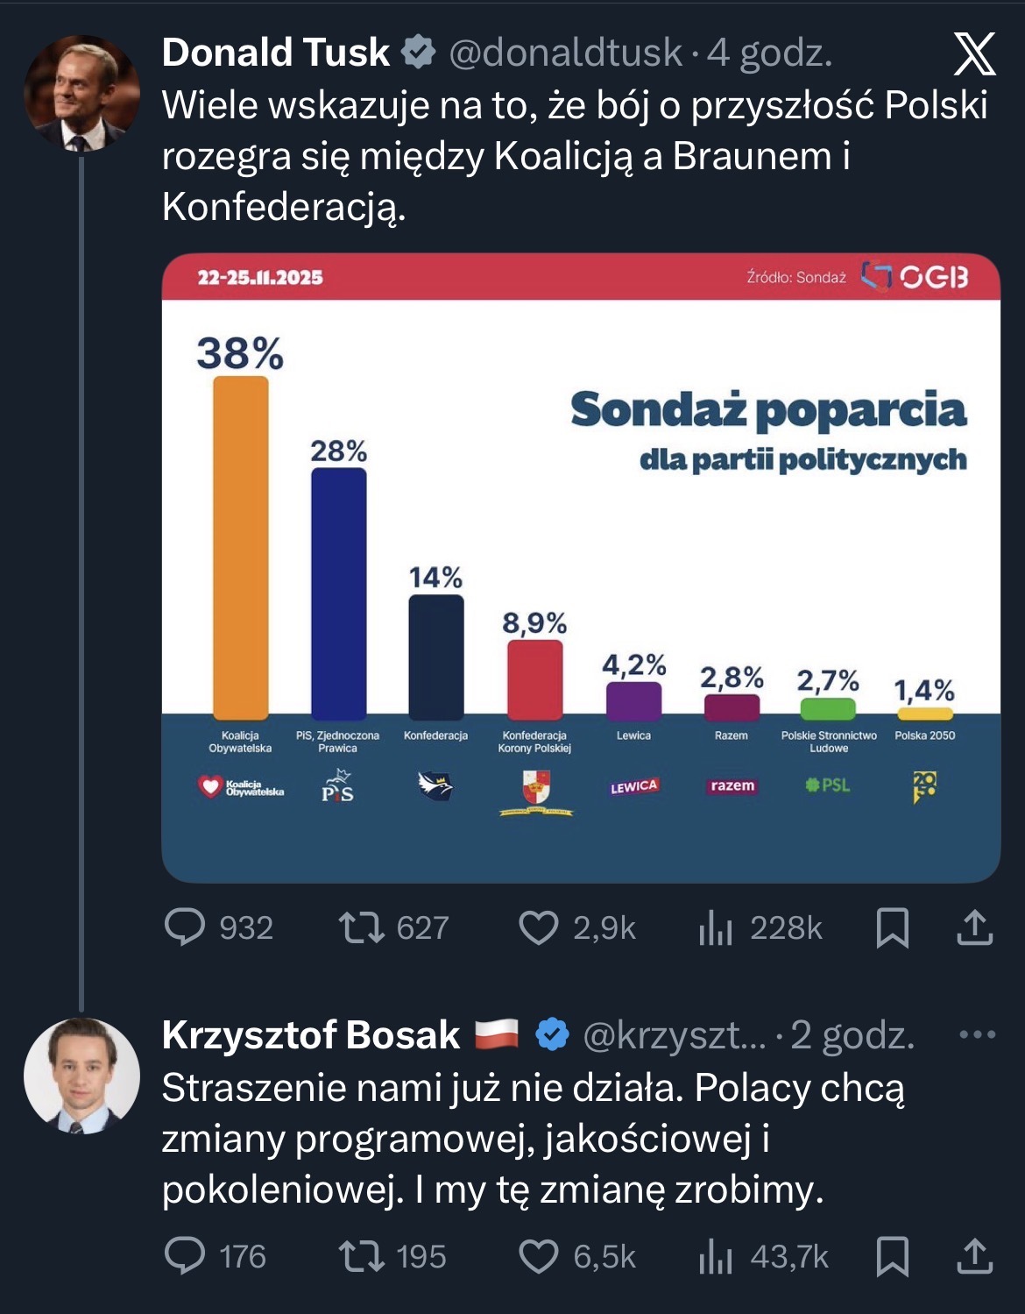Click the Donald Tusk display name
Screen dimensions: 1025x1314
tap(276, 53)
